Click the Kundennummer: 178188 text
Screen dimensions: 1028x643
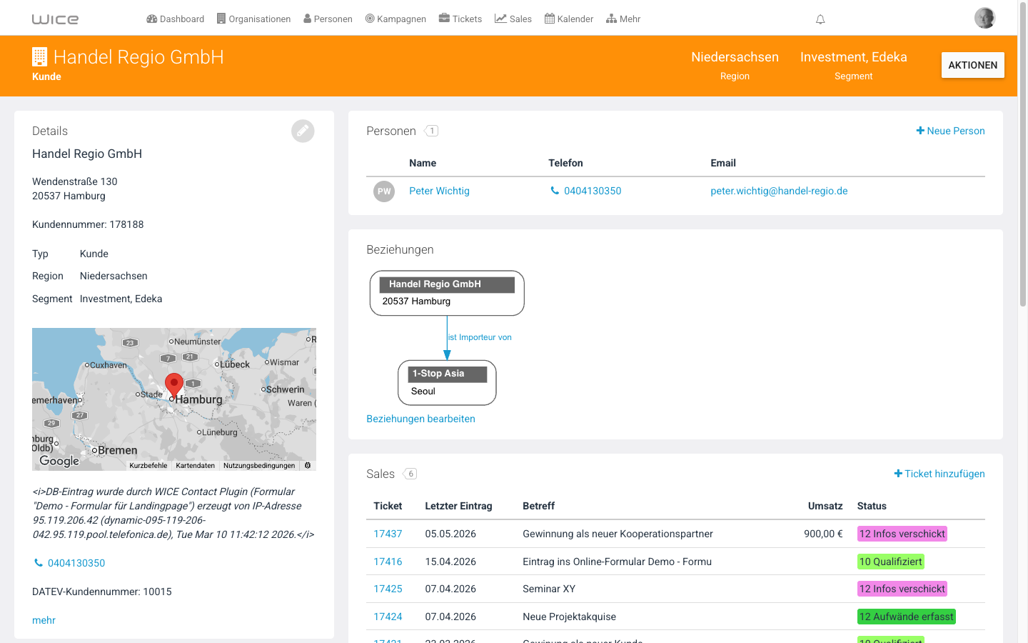pyautogui.click(x=88, y=224)
